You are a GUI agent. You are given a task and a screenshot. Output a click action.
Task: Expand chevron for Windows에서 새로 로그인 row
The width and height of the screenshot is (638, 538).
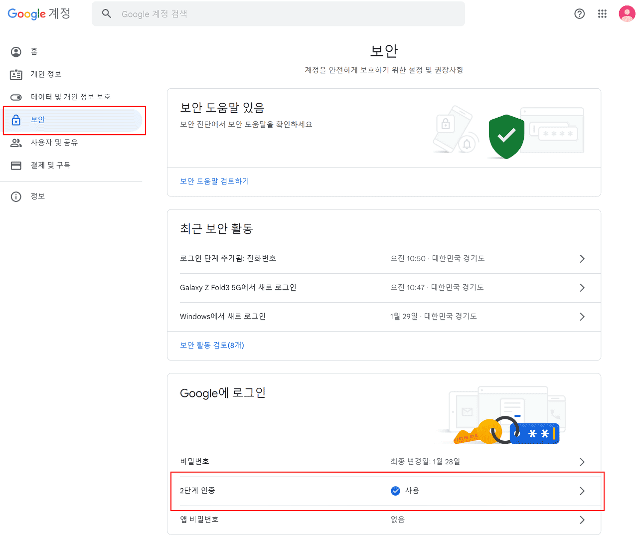[x=582, y=317]
